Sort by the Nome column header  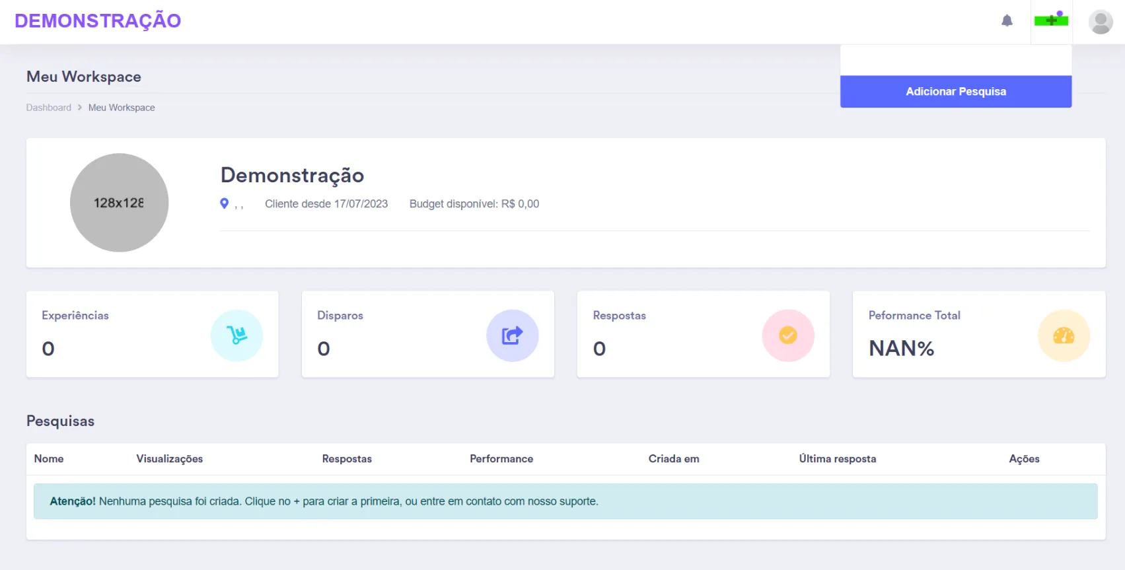click(x=49, y=459)
